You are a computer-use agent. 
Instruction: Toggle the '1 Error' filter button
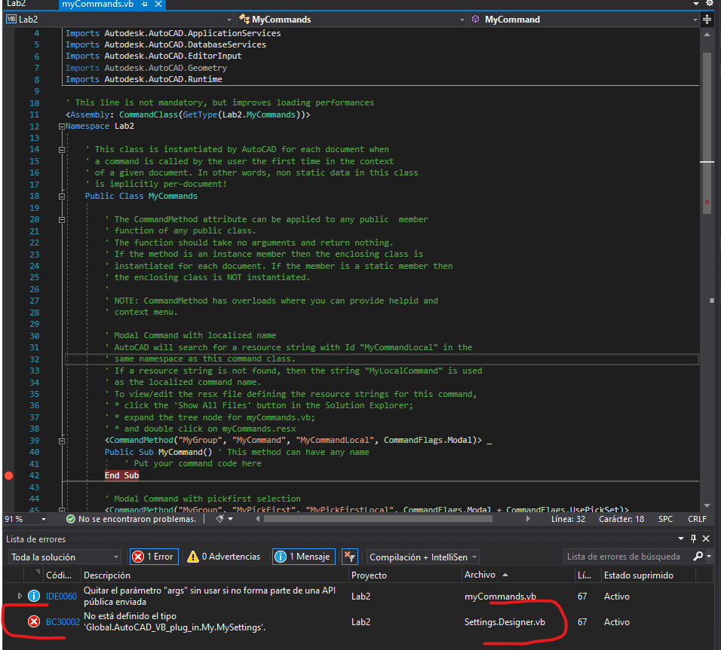click(153, 557)
